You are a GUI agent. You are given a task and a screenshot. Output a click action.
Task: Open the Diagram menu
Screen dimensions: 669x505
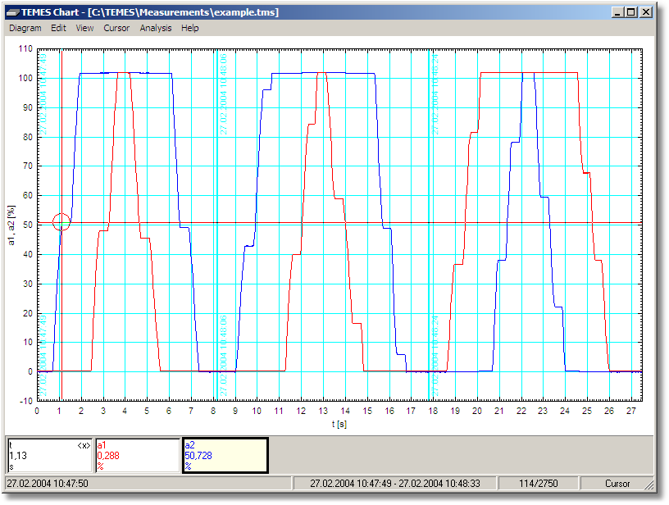25,28
